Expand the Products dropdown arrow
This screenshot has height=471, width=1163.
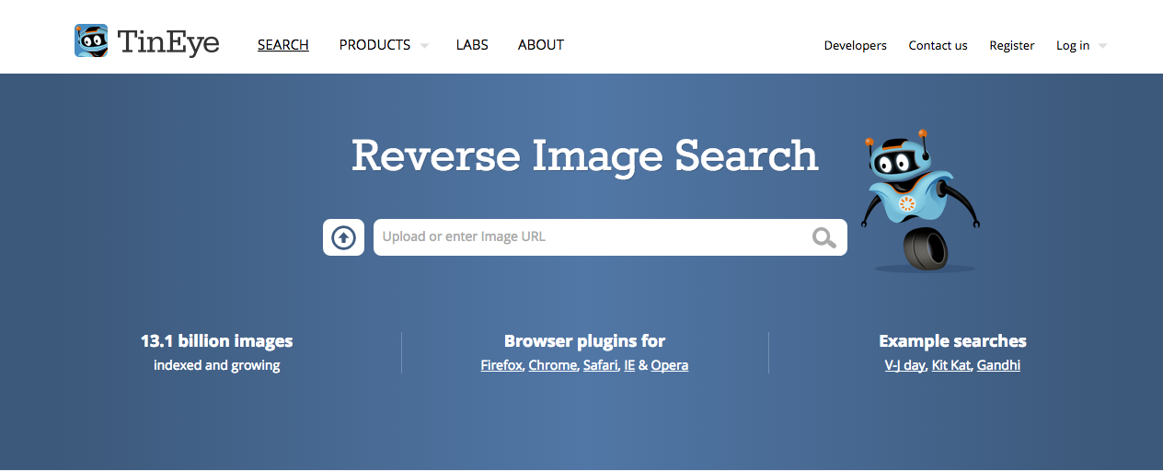[424, 46]
